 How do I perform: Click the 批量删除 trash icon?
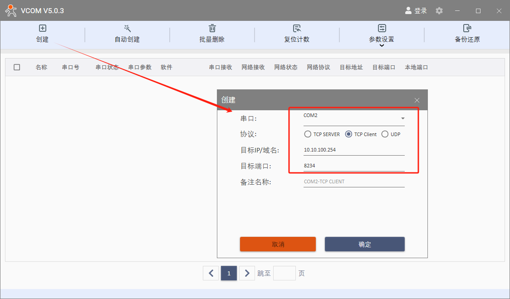pos(212,29)
